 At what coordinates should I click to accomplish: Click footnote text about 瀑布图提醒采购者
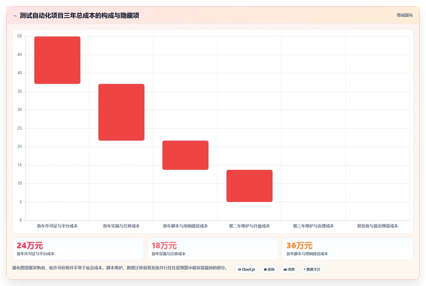120,268
